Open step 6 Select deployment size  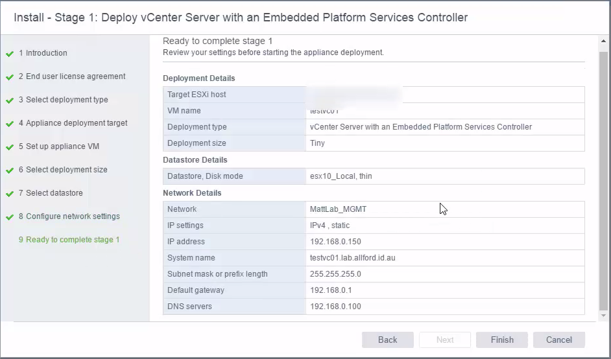[x=63, y=170]
